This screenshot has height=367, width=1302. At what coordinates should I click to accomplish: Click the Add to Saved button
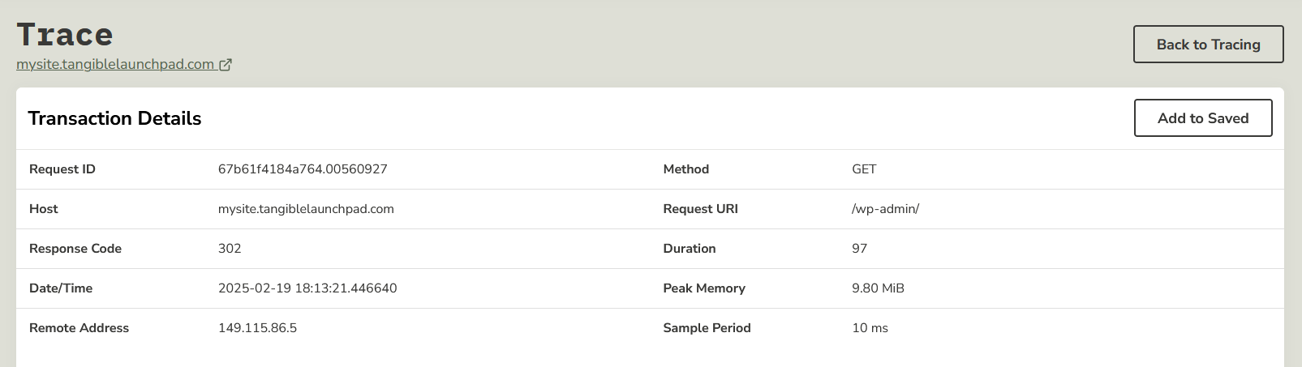(1202, 118)
